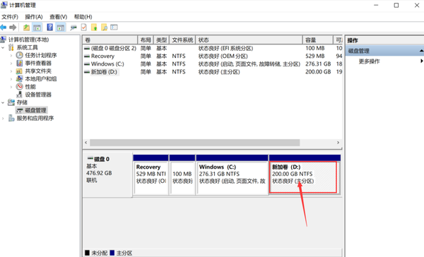This screenshot has width=424, height=257.
Task: Click the 磁盘 0 disk label panel
Action: click(x=107, y=174)
